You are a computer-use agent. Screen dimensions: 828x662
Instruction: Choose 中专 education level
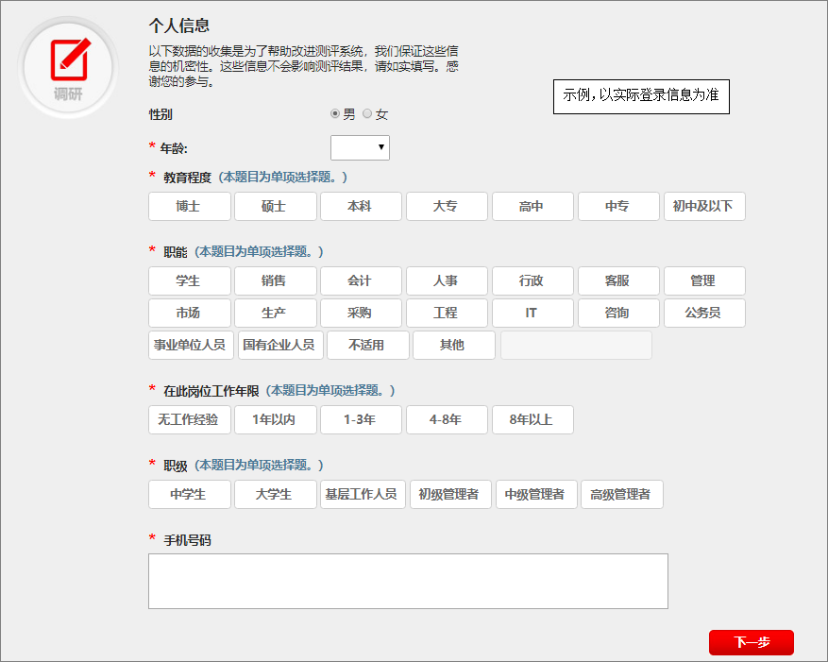coord(619,206)
